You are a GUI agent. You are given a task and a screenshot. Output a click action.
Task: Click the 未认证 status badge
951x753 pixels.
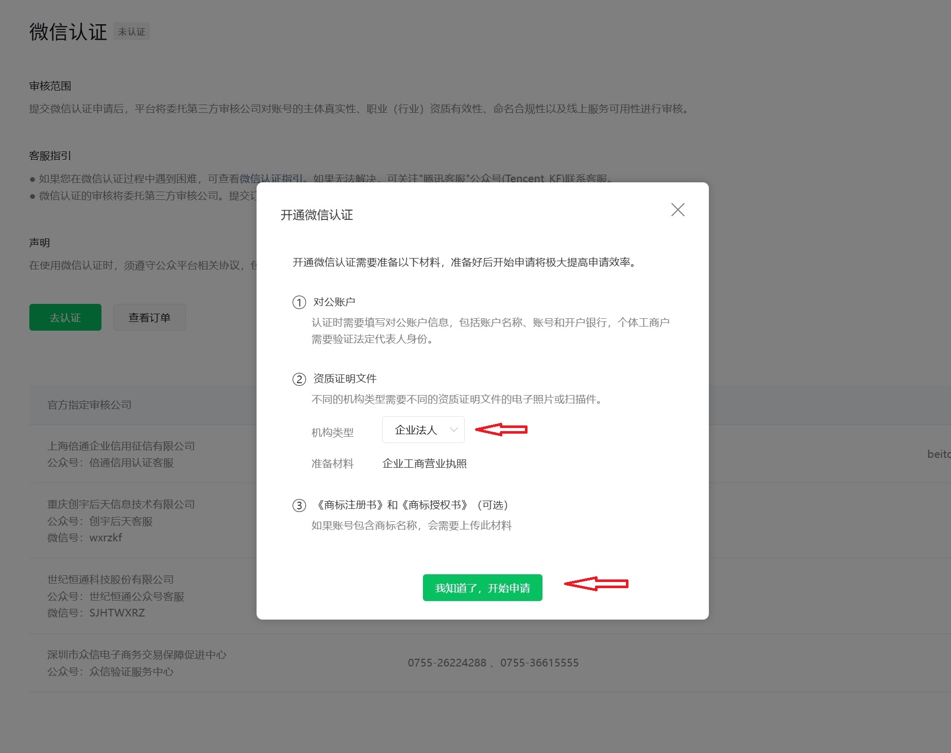131,32
